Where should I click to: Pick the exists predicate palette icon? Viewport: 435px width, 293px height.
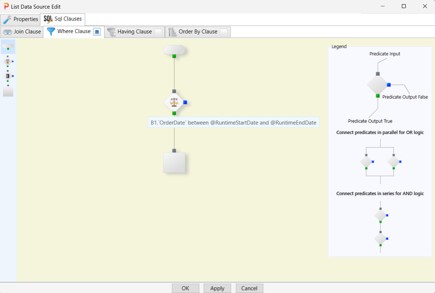[8, 76]
